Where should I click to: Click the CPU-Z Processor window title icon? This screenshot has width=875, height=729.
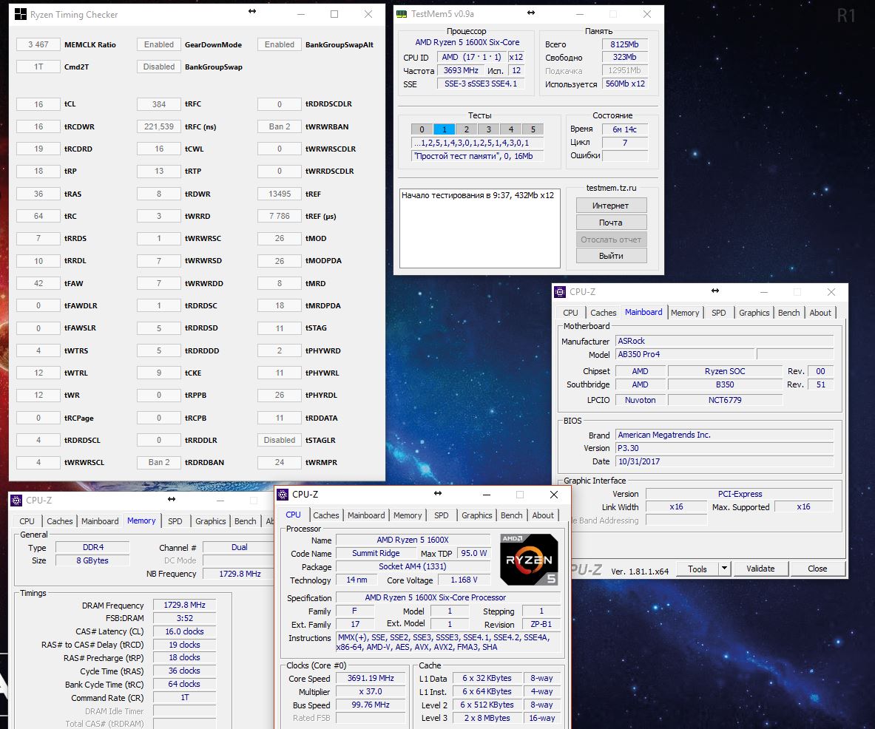tap(283, 494)
